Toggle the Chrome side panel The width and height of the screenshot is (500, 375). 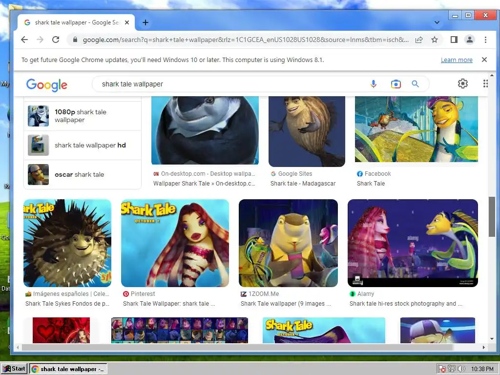(454, 40)
